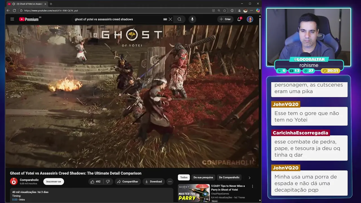Viewport: 361px width, 203px height.
Task: Select the De Comparaholic chip
Action: click(x=229, y=177)
